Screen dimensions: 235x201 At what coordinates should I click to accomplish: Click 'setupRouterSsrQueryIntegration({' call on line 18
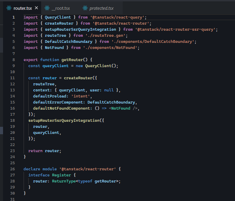(x=66, y=120)
